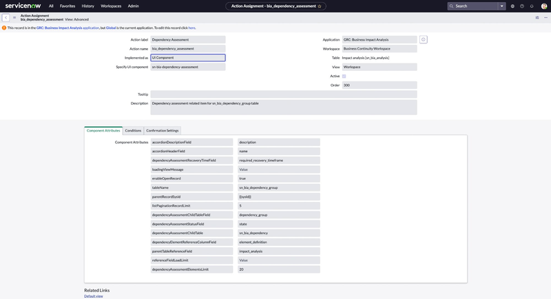Click the Action Assignment title pill
551x299 pixels.
click(276, 6)
